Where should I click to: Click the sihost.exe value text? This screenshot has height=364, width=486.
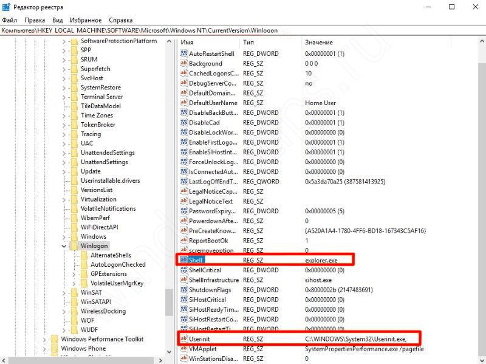318,280
